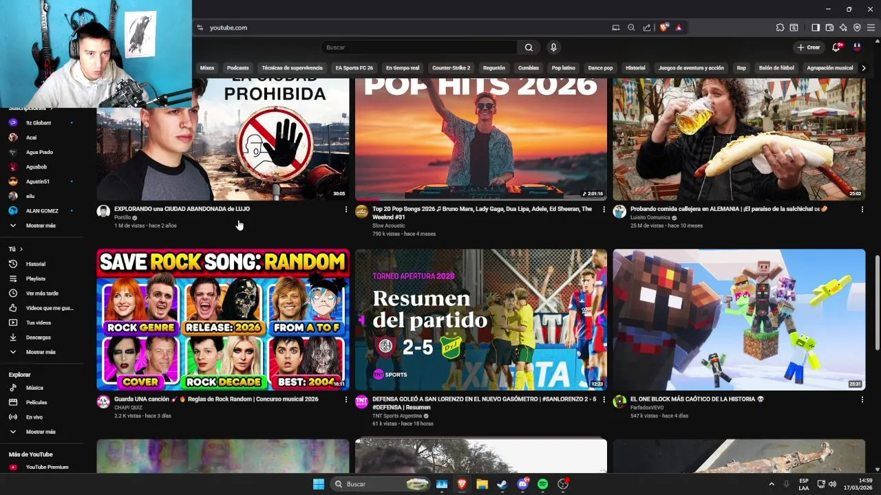
Task: Click the TNT Sports Argentina channel avatar
Action: tap(361, 401)
